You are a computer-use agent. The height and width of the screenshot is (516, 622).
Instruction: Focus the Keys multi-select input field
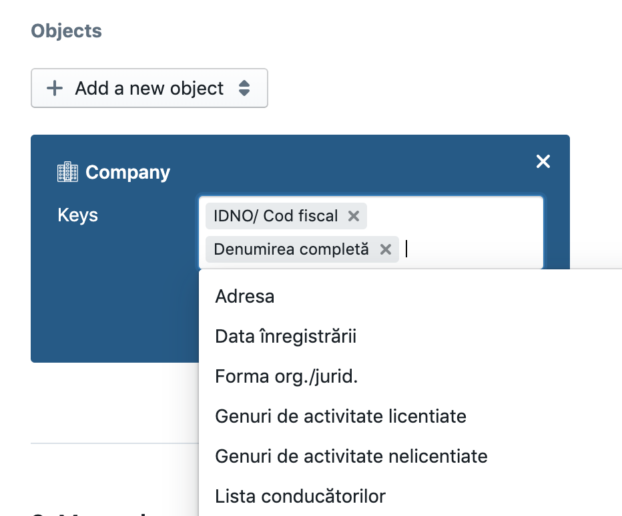472,249
